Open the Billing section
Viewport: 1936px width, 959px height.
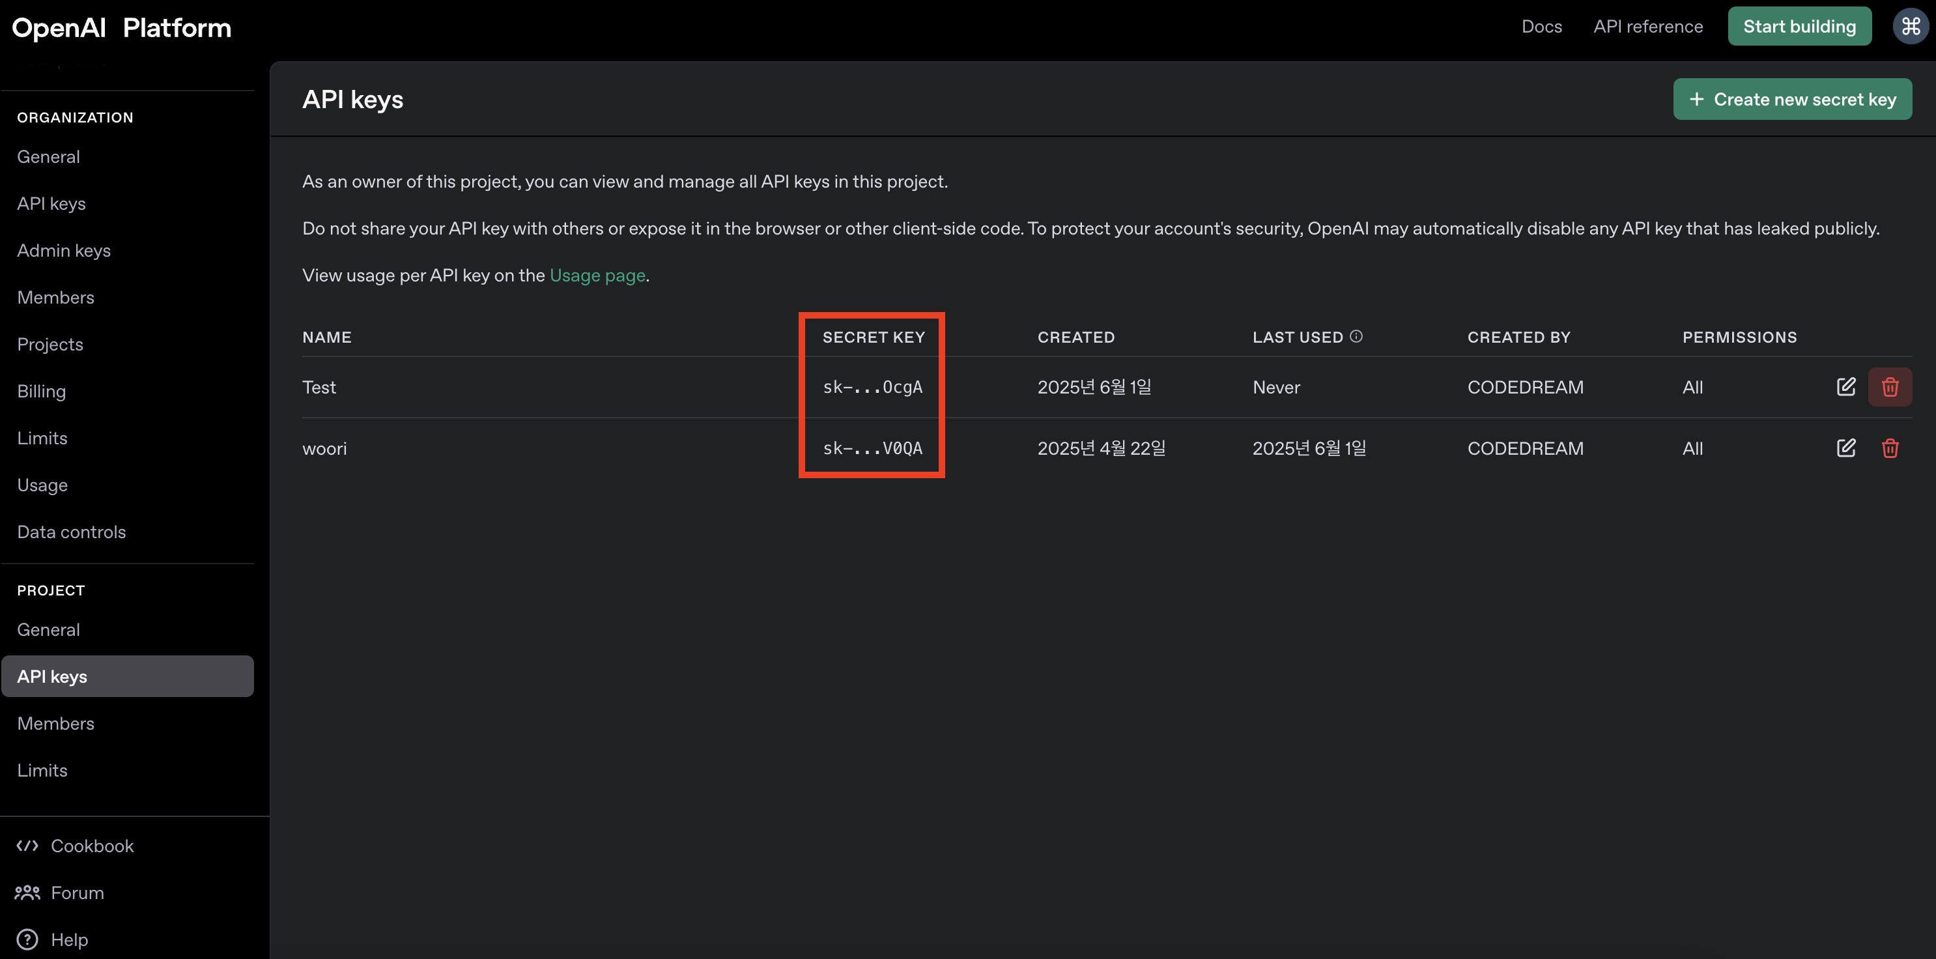(41, 392)
